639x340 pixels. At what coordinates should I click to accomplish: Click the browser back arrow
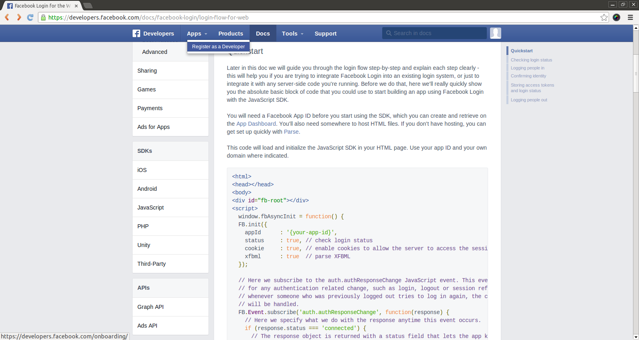pos(7,17)
